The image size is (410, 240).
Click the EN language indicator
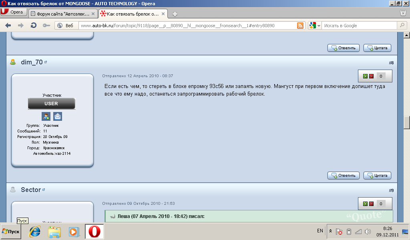point(320,231)
